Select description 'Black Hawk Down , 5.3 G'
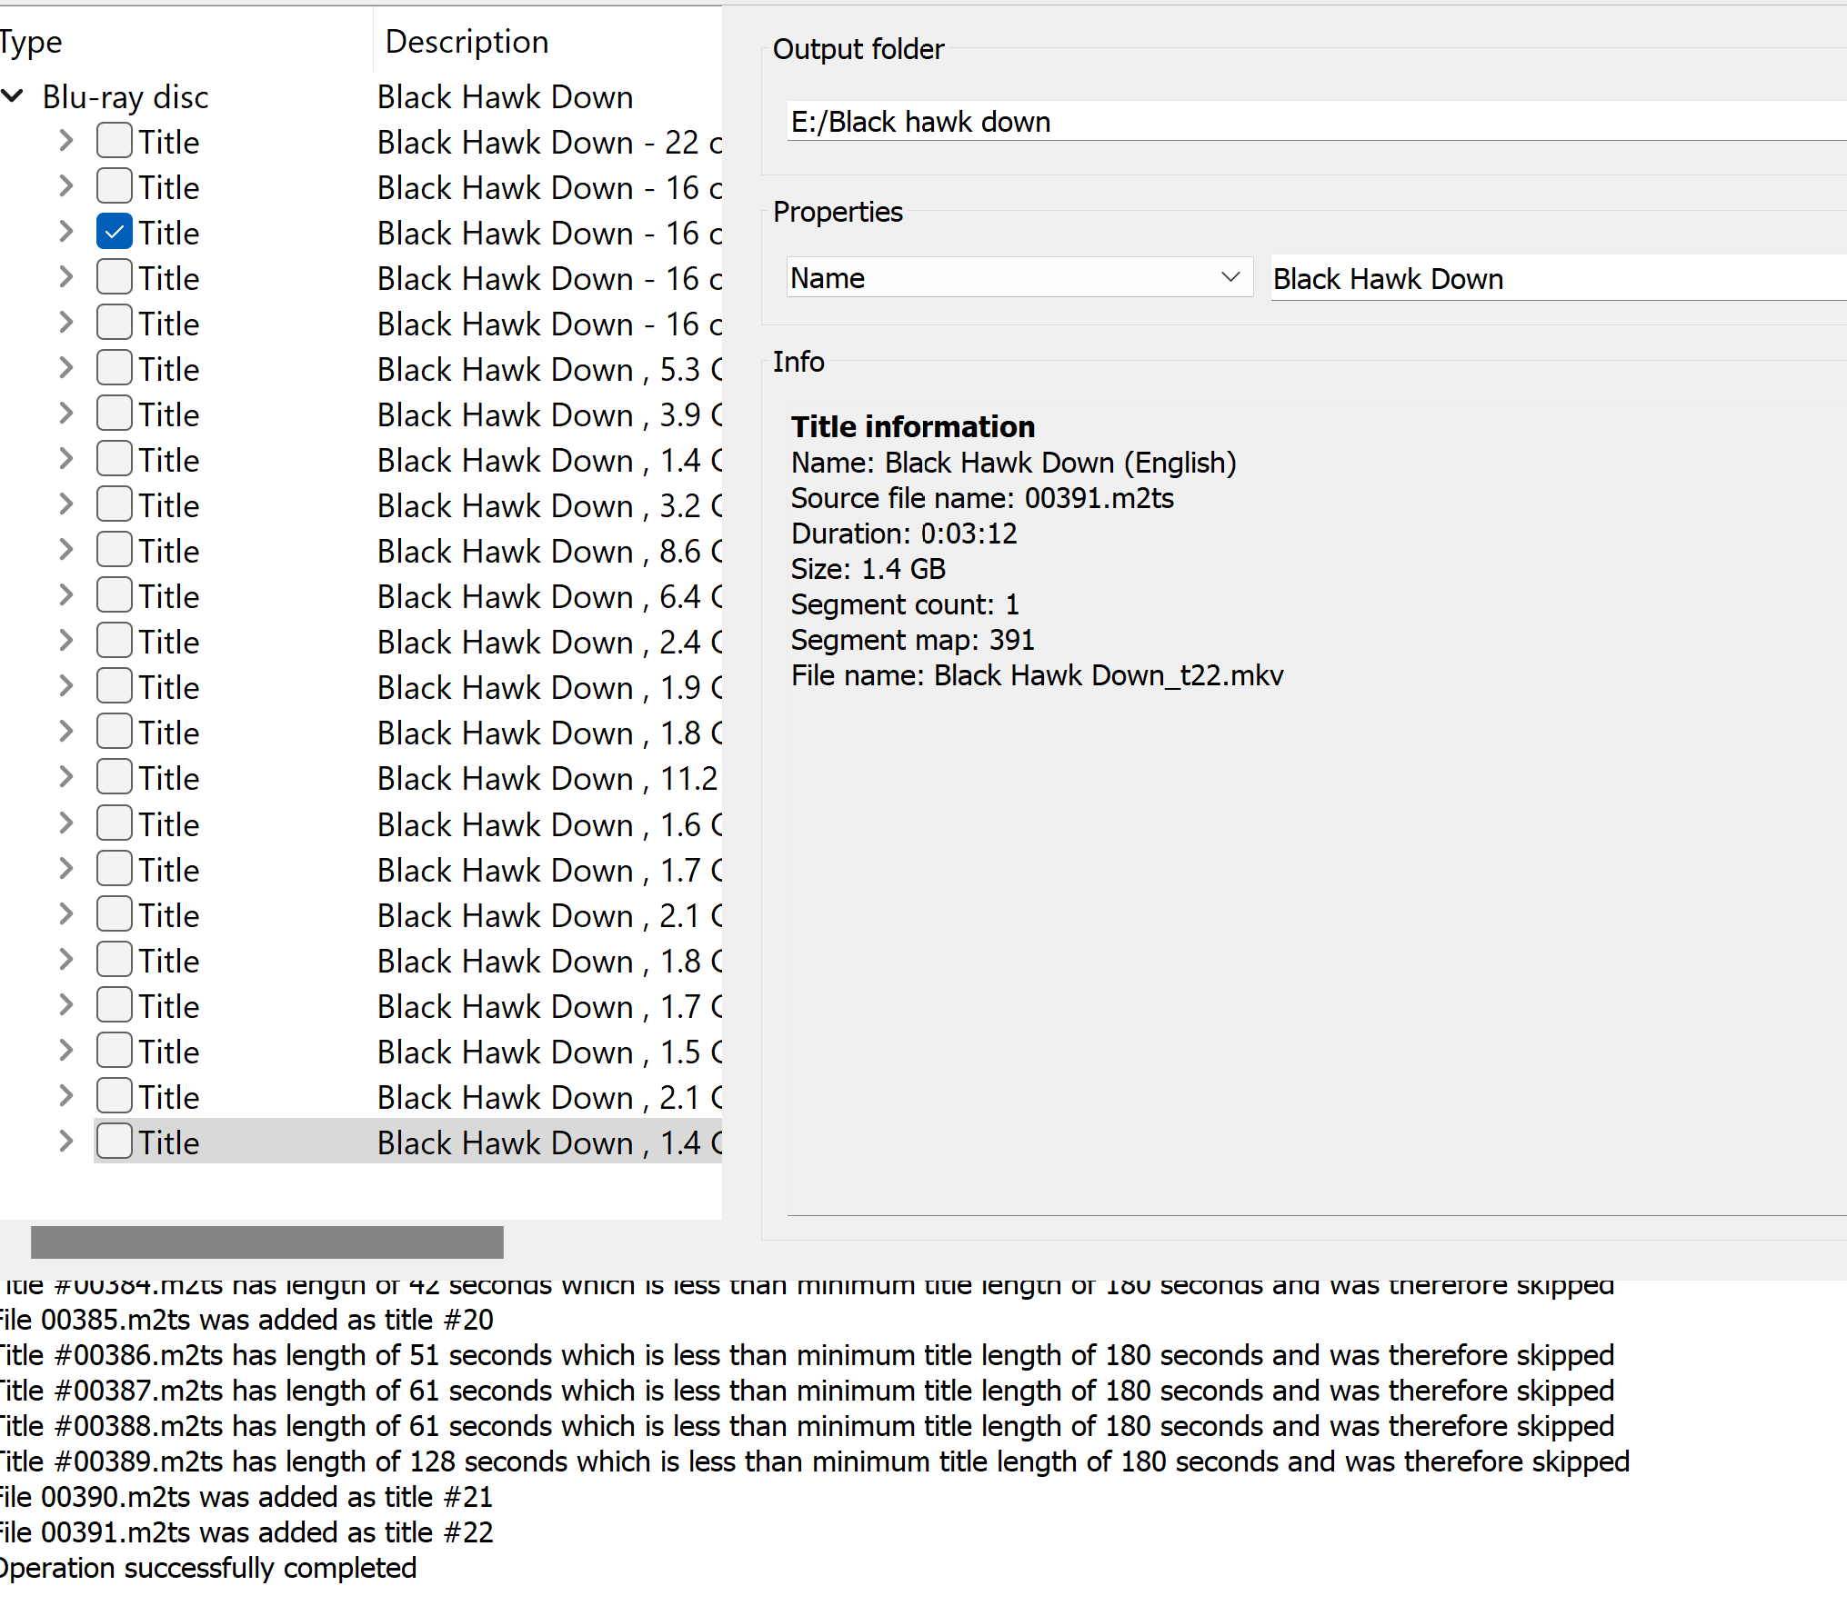Viewport: 1847px width, 1606px height. (x=550, y=370)
